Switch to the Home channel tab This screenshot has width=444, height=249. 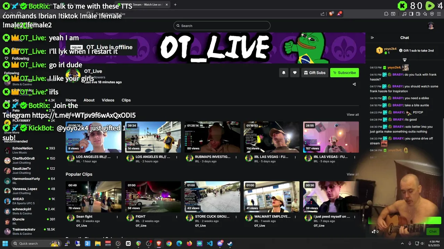coord(71,100)
